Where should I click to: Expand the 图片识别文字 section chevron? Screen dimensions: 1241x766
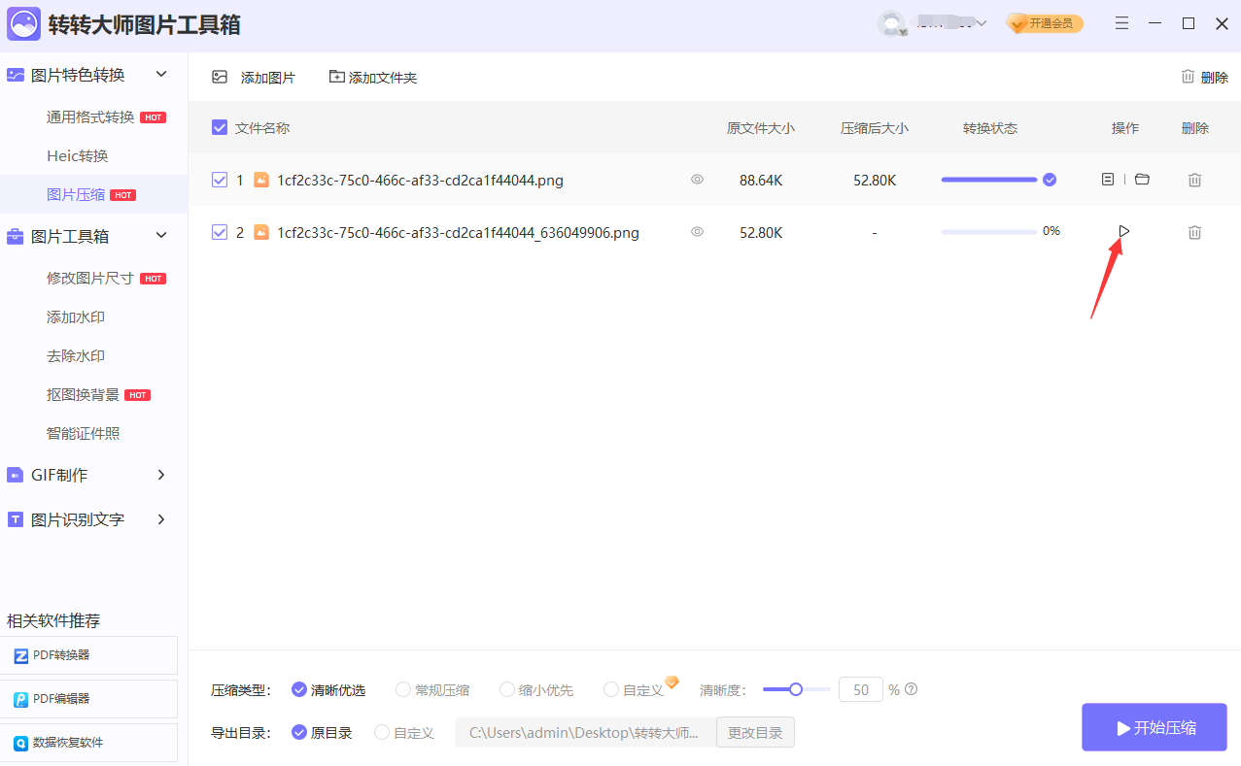161,519
